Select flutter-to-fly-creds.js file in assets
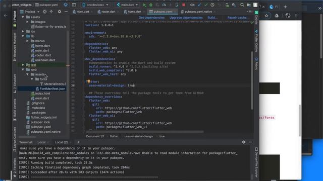This screenshot has height=181, width=323. (x=50, y=27)
